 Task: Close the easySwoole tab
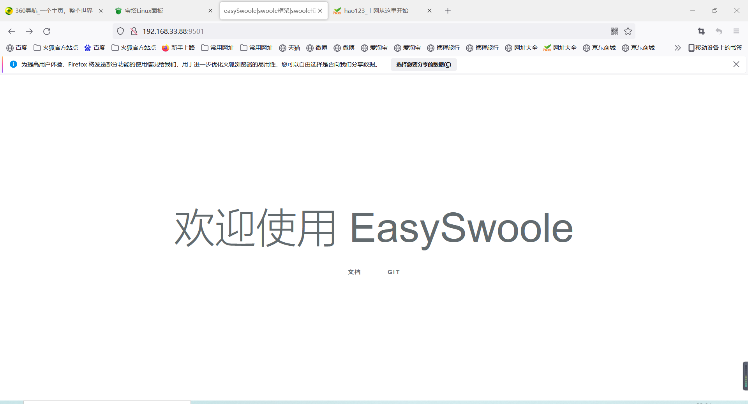[320, 11]
